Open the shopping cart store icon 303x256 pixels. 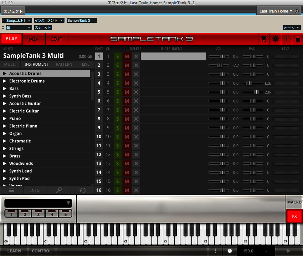264,39
